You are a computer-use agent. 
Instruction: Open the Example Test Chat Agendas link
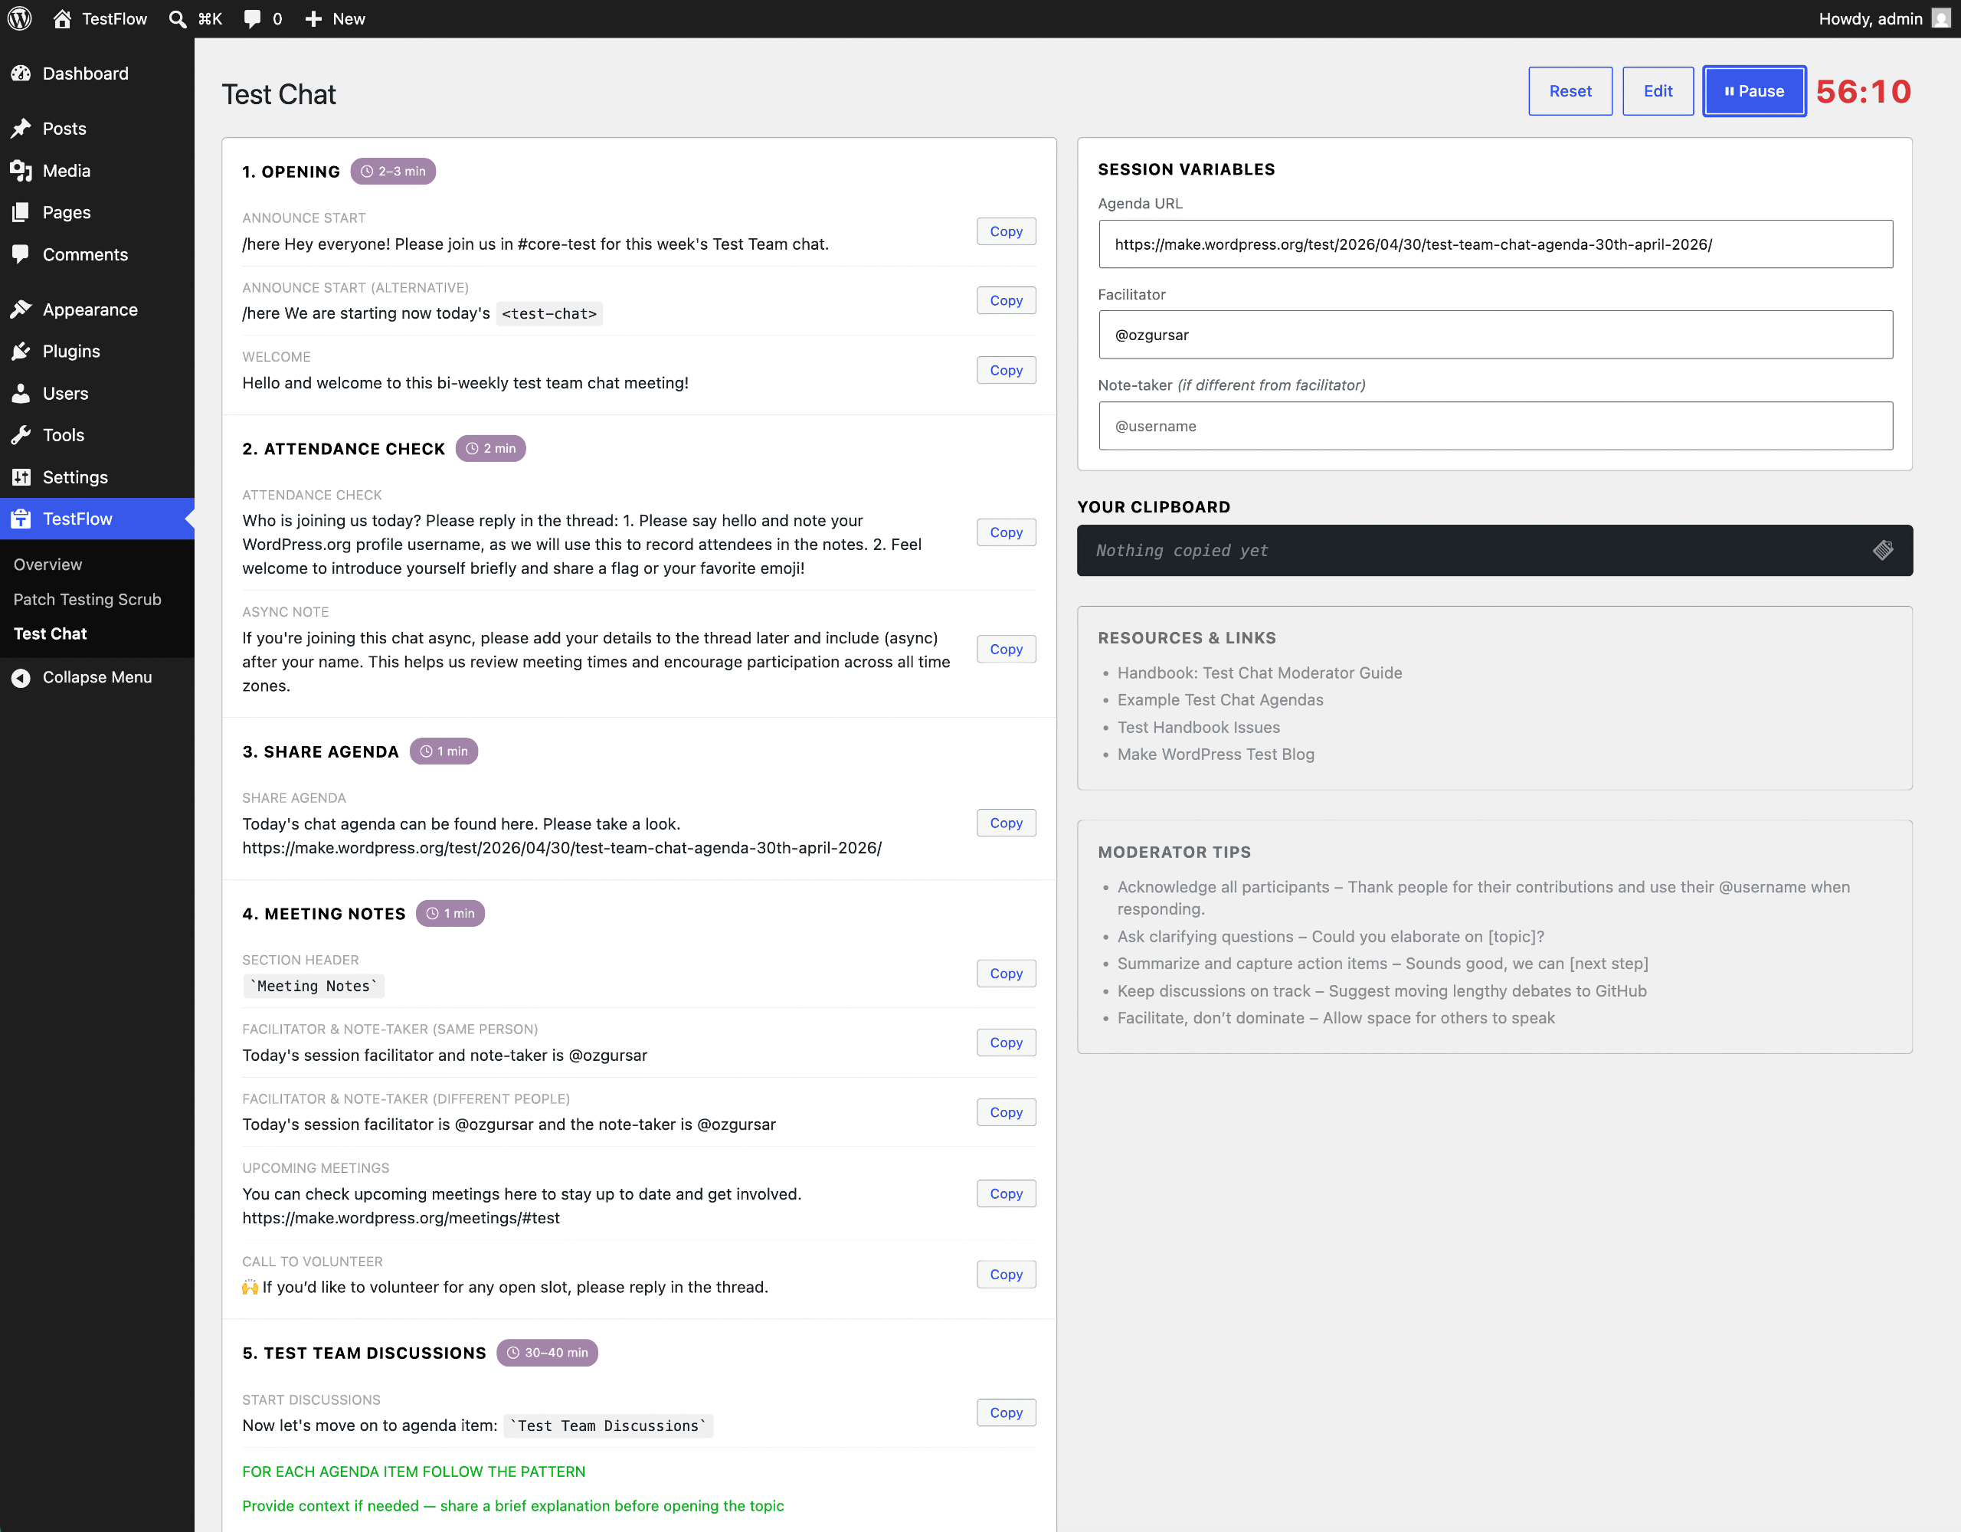click(x=1219, y=699)
